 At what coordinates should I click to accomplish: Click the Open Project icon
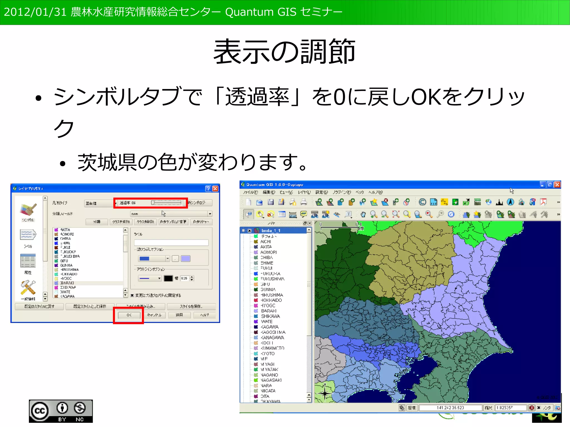click(x=259, y=202)
